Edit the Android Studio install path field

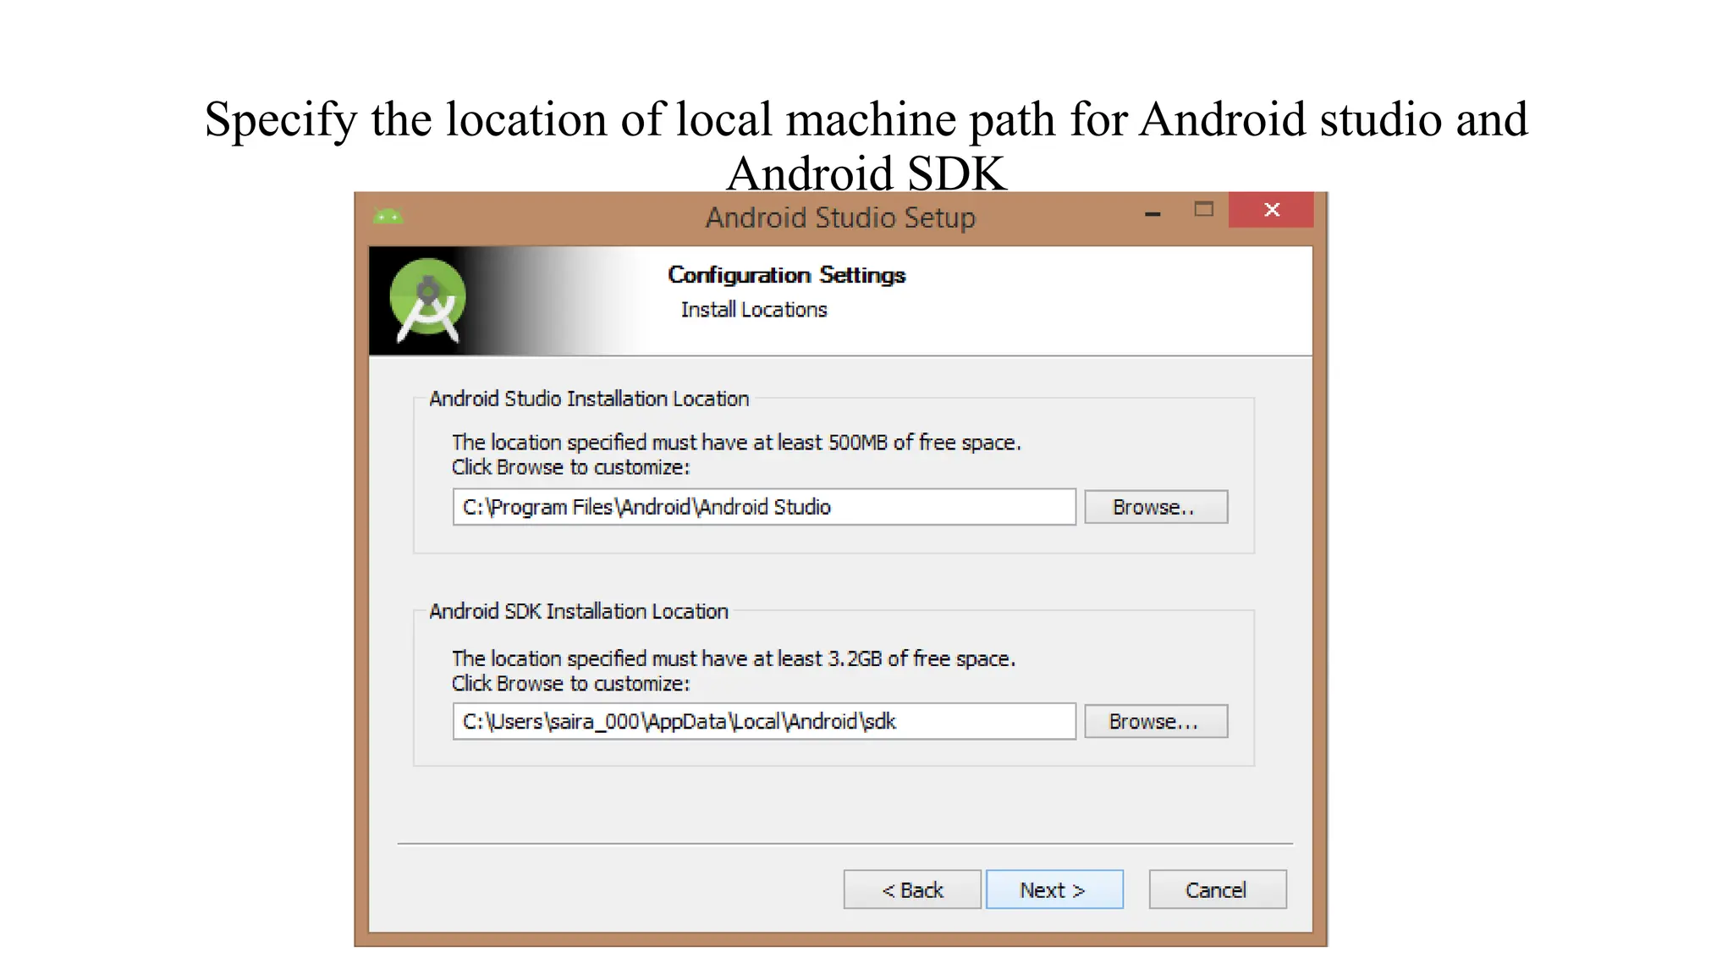[764, 507]
